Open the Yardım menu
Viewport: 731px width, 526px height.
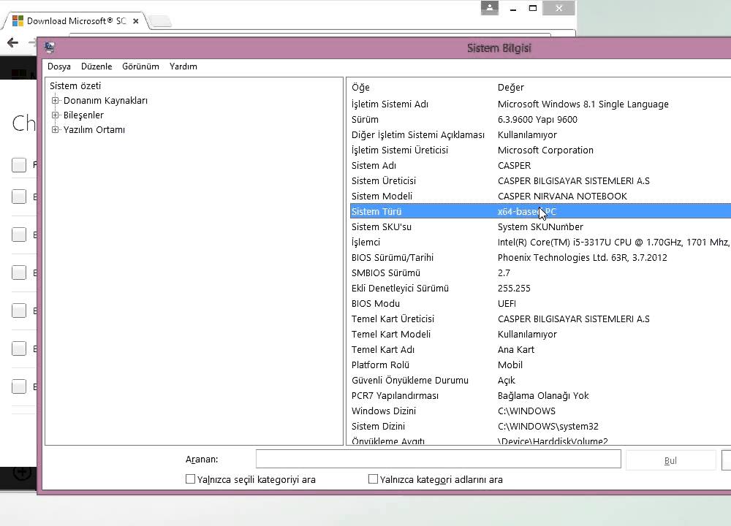(x=183, y=66)
